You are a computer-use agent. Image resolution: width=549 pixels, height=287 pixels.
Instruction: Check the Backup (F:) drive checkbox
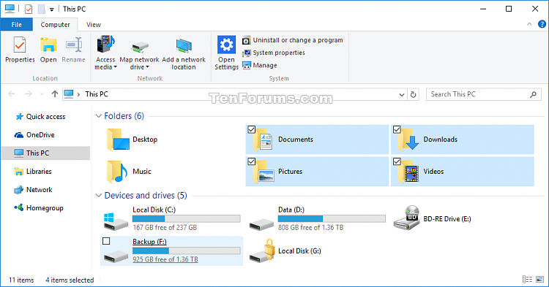click(x=106, y=241)
